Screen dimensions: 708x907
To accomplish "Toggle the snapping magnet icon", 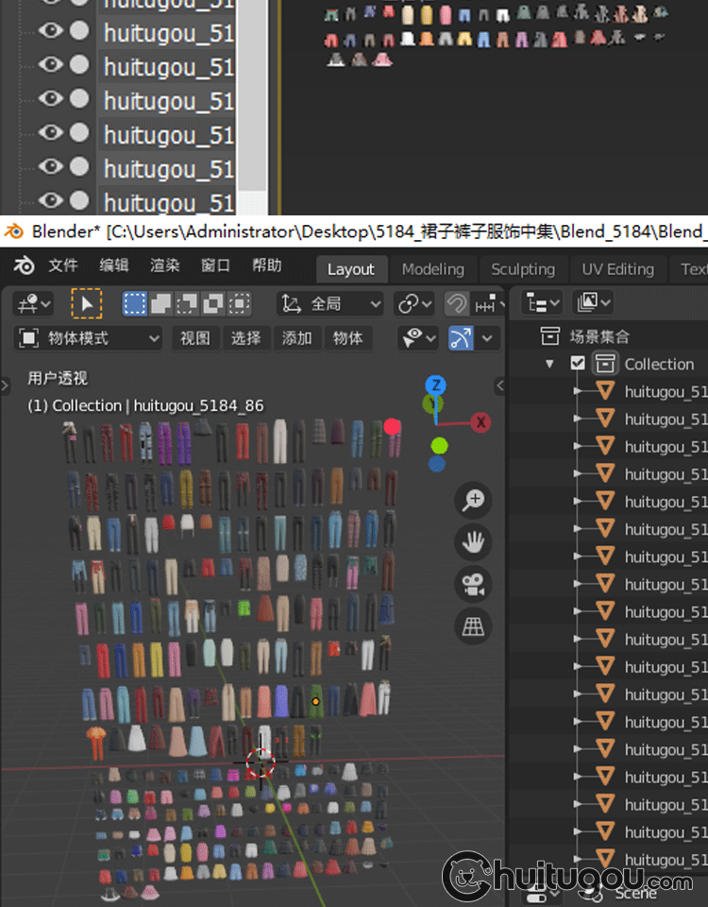I will click(457, 303).
